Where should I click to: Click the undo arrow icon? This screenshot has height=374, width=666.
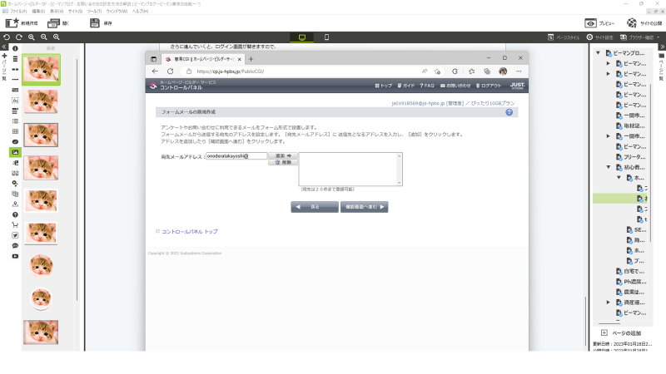pos(7,37)
